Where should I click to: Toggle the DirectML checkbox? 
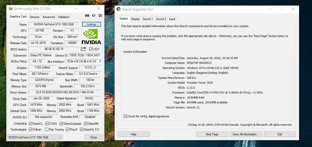86,124
